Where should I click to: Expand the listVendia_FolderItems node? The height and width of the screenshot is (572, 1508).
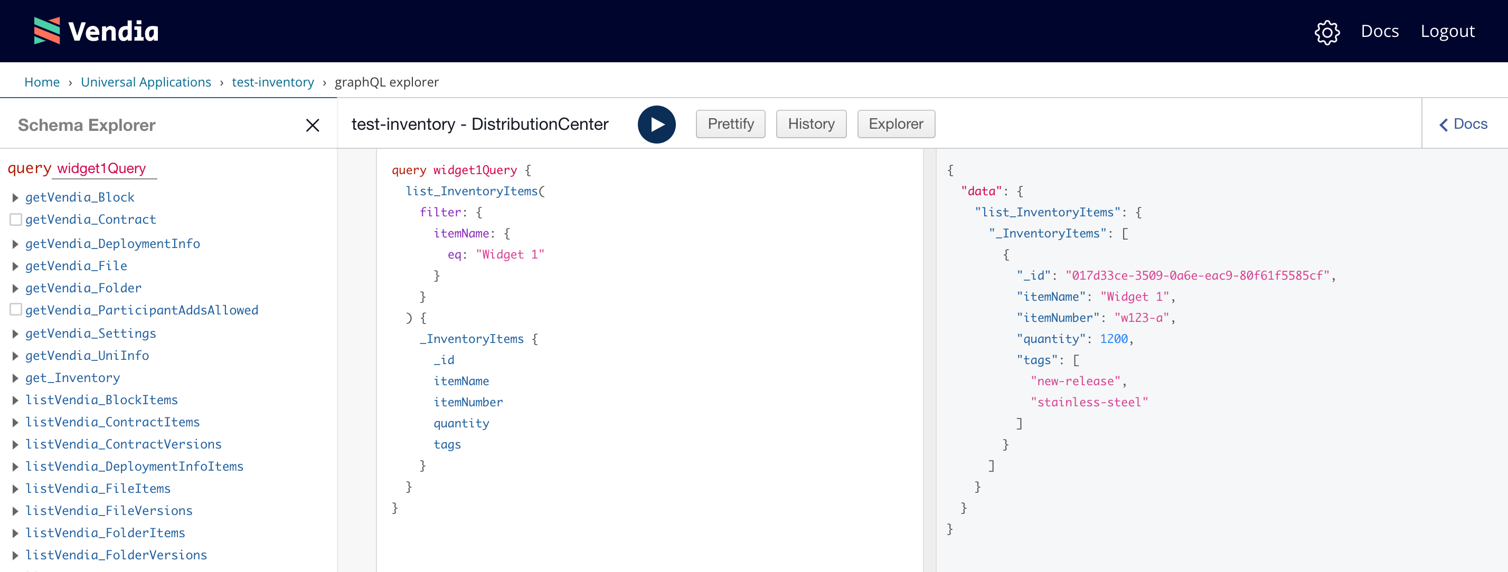coord(15,533)
